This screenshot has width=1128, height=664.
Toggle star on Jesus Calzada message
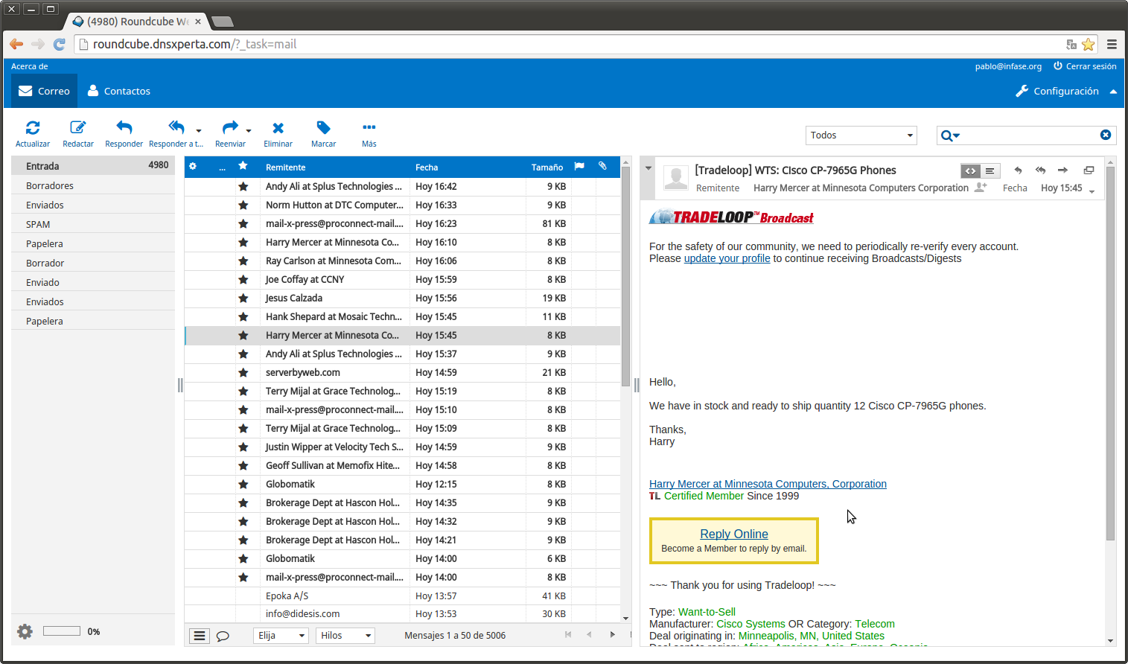point(243,298)
